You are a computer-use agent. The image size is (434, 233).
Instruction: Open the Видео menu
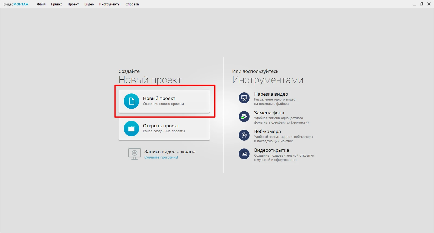click(x=89, y=4)
